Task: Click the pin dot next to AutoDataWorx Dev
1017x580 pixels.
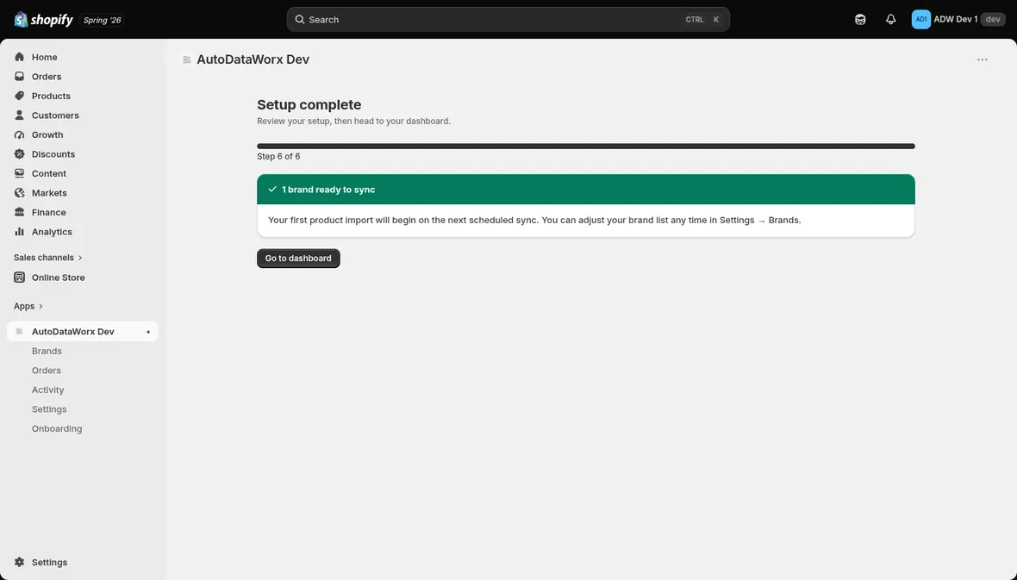Action: 148,332
